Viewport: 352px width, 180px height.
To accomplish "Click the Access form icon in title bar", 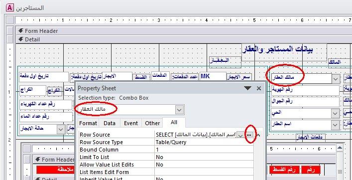I will 9,8.
